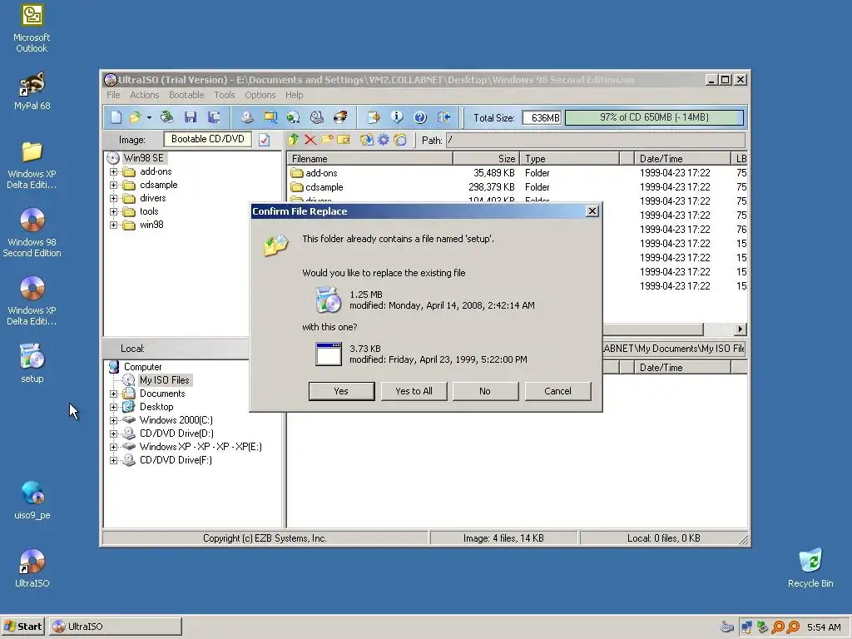
Task: Expand the Windows 2000(C:) drive node
Action: point(113,420)
